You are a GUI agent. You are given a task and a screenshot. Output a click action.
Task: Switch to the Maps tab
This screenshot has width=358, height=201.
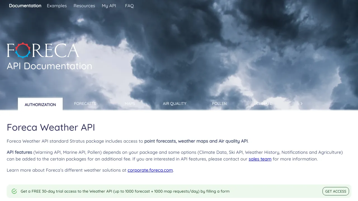coord(130,104)
